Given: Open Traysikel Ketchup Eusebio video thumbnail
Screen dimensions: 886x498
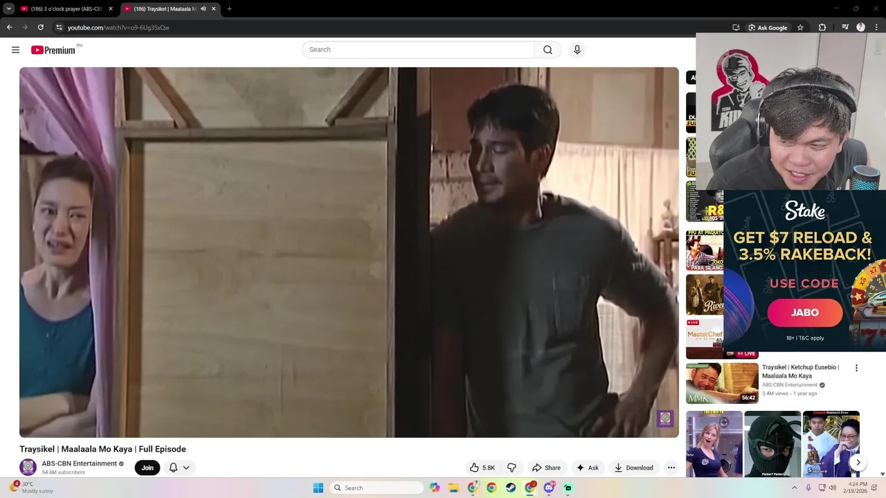Looking at the screenshot, I should tap(722, 383).
